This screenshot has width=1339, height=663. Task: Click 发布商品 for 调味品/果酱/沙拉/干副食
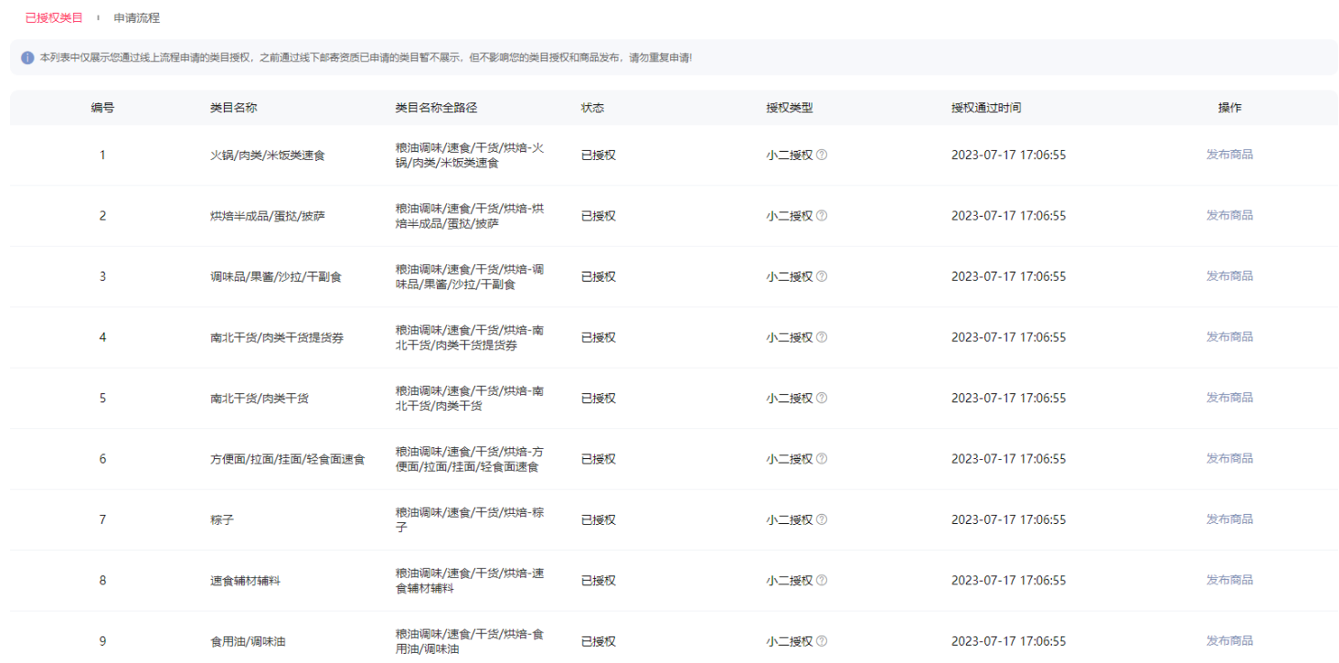tap(1229, 276)
